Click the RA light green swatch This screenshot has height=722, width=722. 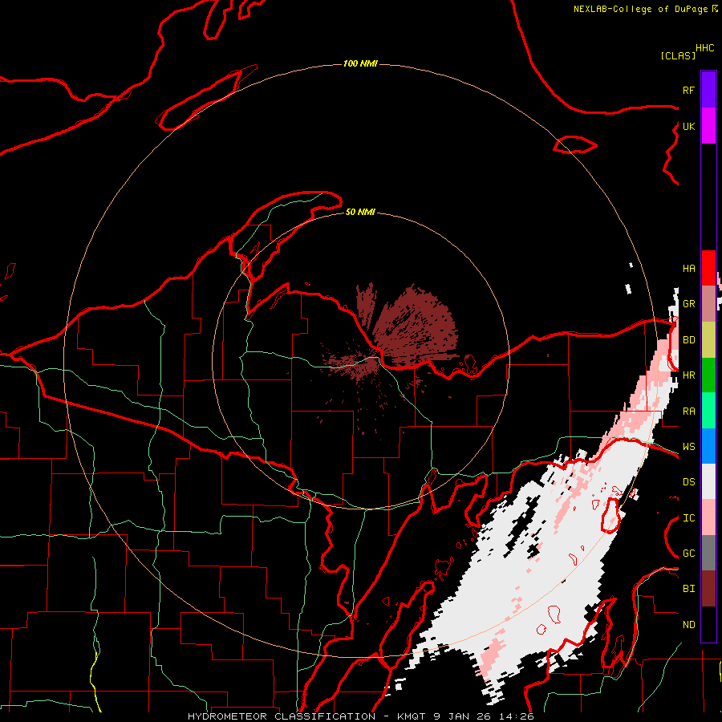point(708,411)
